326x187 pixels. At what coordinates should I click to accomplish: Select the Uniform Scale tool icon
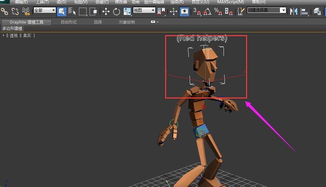coord(127,12)
